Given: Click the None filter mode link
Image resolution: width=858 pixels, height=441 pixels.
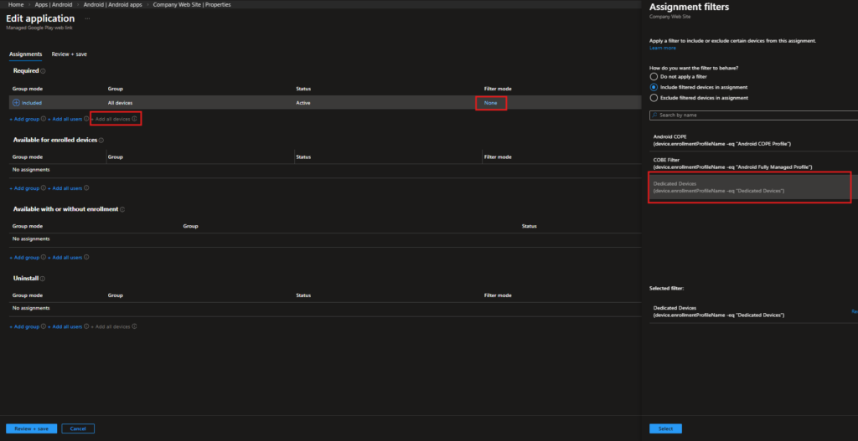Looking at the screenshot, I should click(490, 103).
